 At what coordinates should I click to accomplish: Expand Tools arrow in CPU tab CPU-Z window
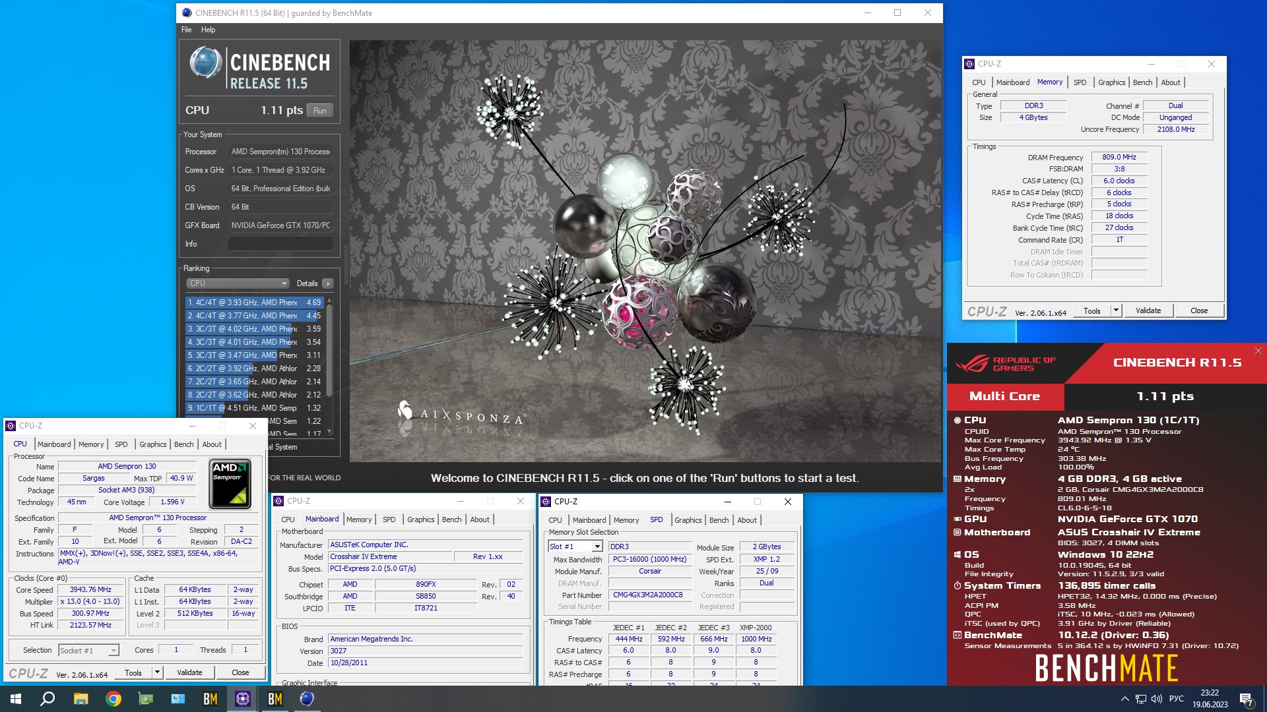[x=157, y=672]
